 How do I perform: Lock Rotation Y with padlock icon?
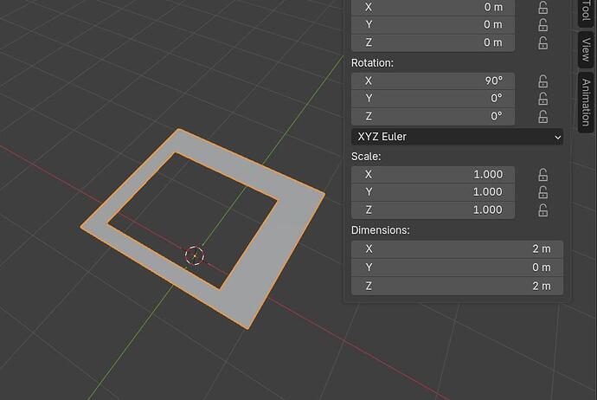coord(543,99)
